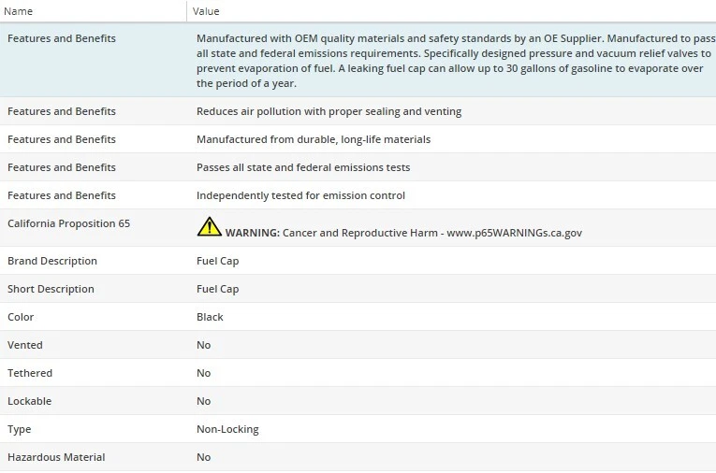Select the Lockable row label
The width and height of the screenshot is (716, 473).
point(29,401)
